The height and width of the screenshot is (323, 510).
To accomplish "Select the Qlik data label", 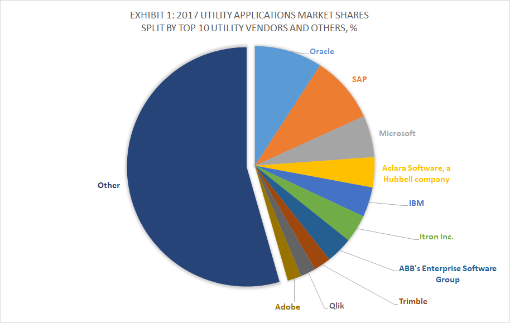I will tap(336, 305).
